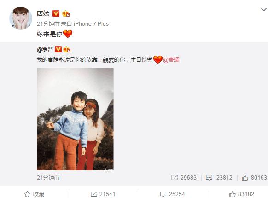The width and height of the screenshot is (268, 198).
Task: Click the original post's 21分钟前 timestamp
Action: click(48, 178)
